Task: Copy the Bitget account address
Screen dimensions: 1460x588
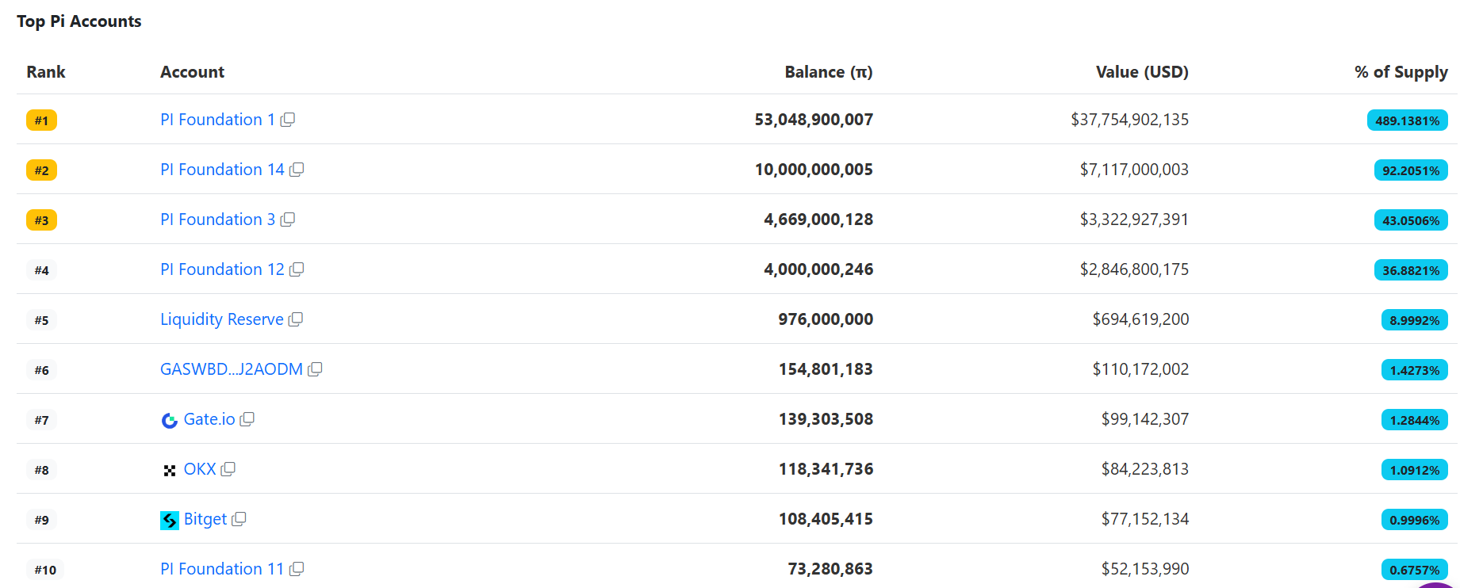Action: pos(239,519)
